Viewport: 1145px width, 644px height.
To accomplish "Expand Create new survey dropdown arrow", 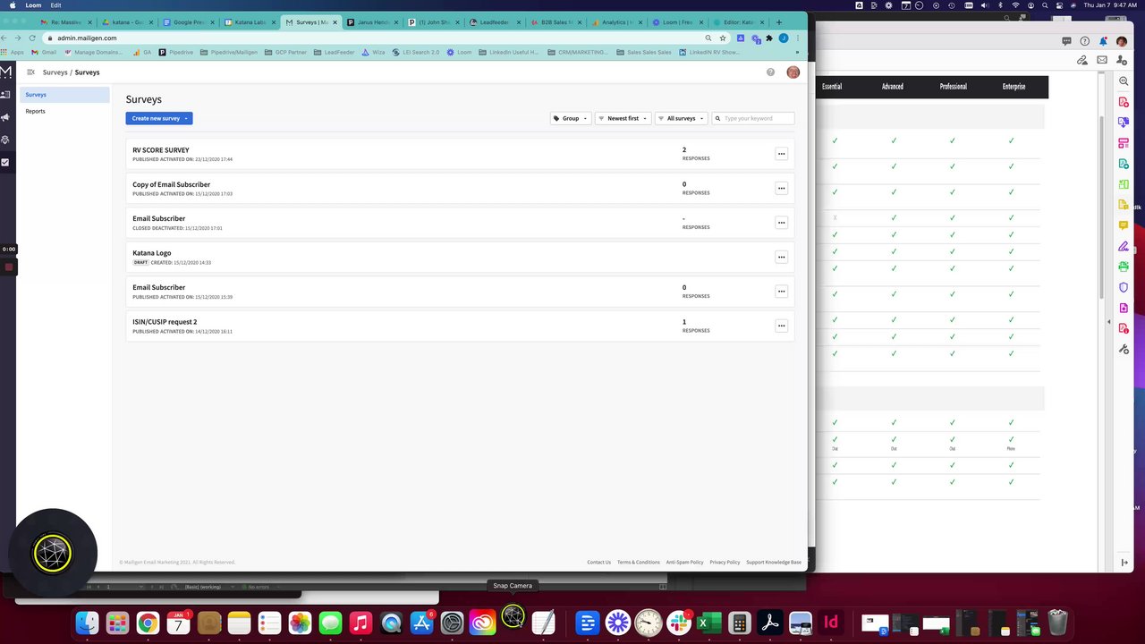I will click(186, 118).
